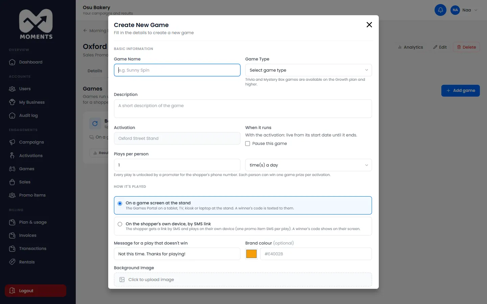Click the game card refresh icon
Screen dimensions: 487x304
point(95,124)
